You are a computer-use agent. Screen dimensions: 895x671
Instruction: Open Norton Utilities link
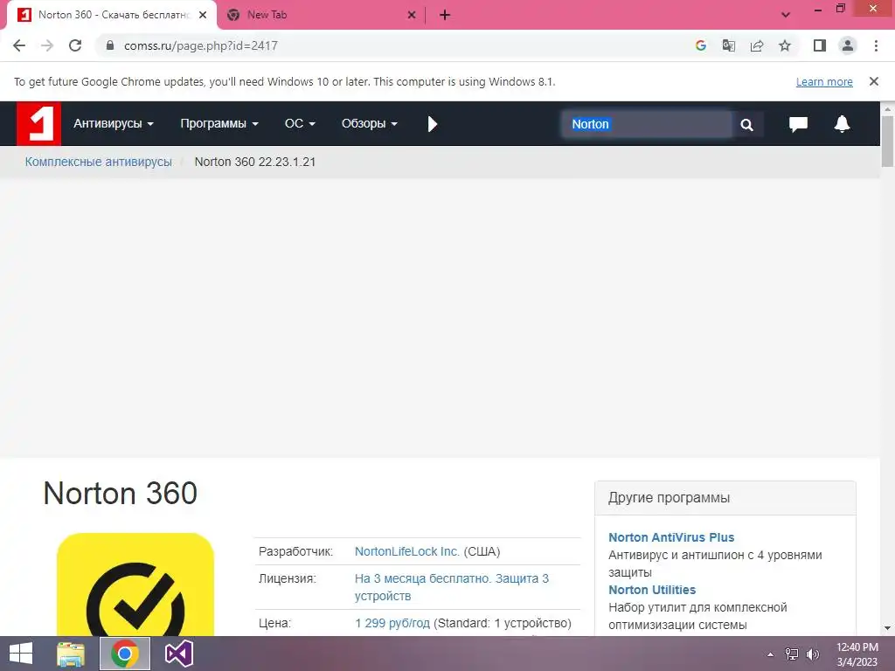[x=652, y=590]
